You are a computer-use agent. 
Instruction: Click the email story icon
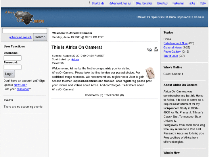tap(149, 50)
